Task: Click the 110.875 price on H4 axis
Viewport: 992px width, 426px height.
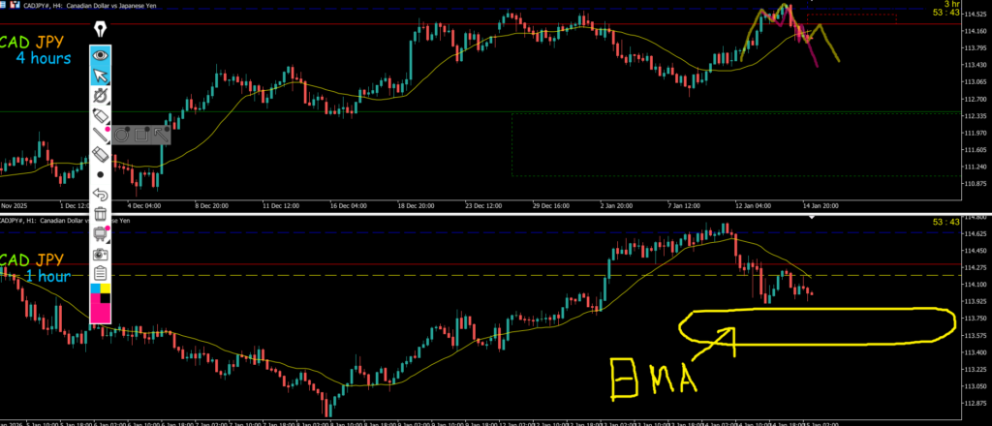Action: [976, 183]
